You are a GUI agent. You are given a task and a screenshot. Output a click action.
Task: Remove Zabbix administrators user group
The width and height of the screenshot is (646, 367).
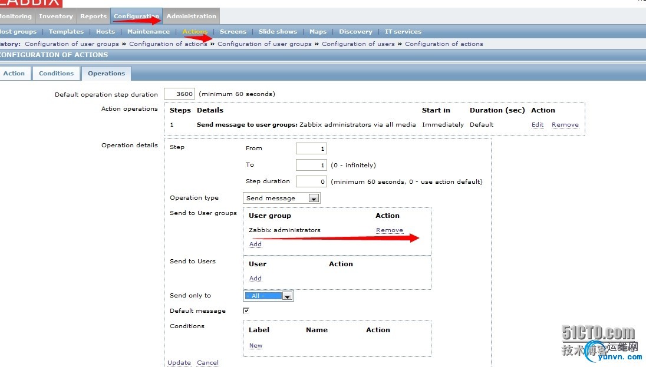(390, 230)
